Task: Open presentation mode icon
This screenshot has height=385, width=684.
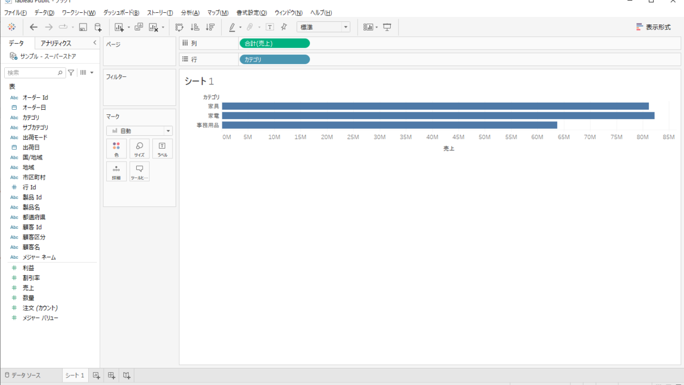Action: (387, 27)
